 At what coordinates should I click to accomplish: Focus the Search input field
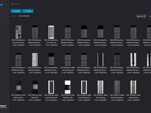tap(31, 4)
